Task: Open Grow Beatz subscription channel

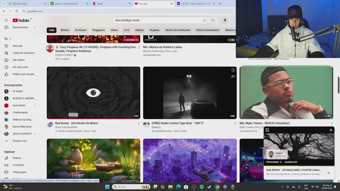Action: click(19, 106)
